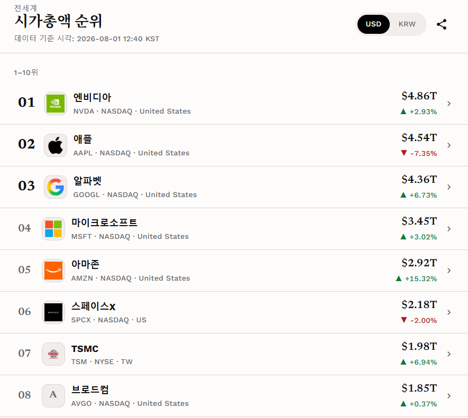The image size is (468, 418).
Task: Click the $4.36T market cap value
Action: click(419, 179)
